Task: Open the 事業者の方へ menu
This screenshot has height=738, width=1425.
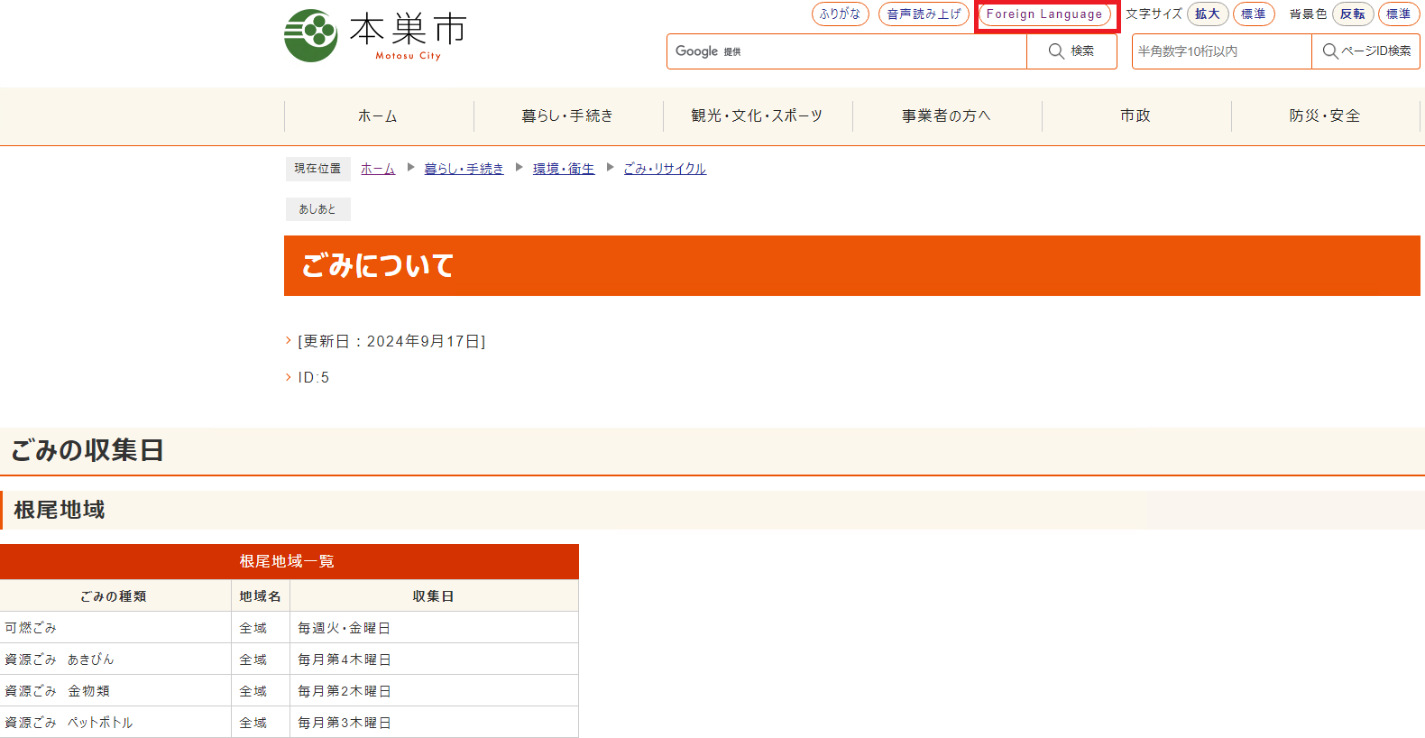Action: 946,116
